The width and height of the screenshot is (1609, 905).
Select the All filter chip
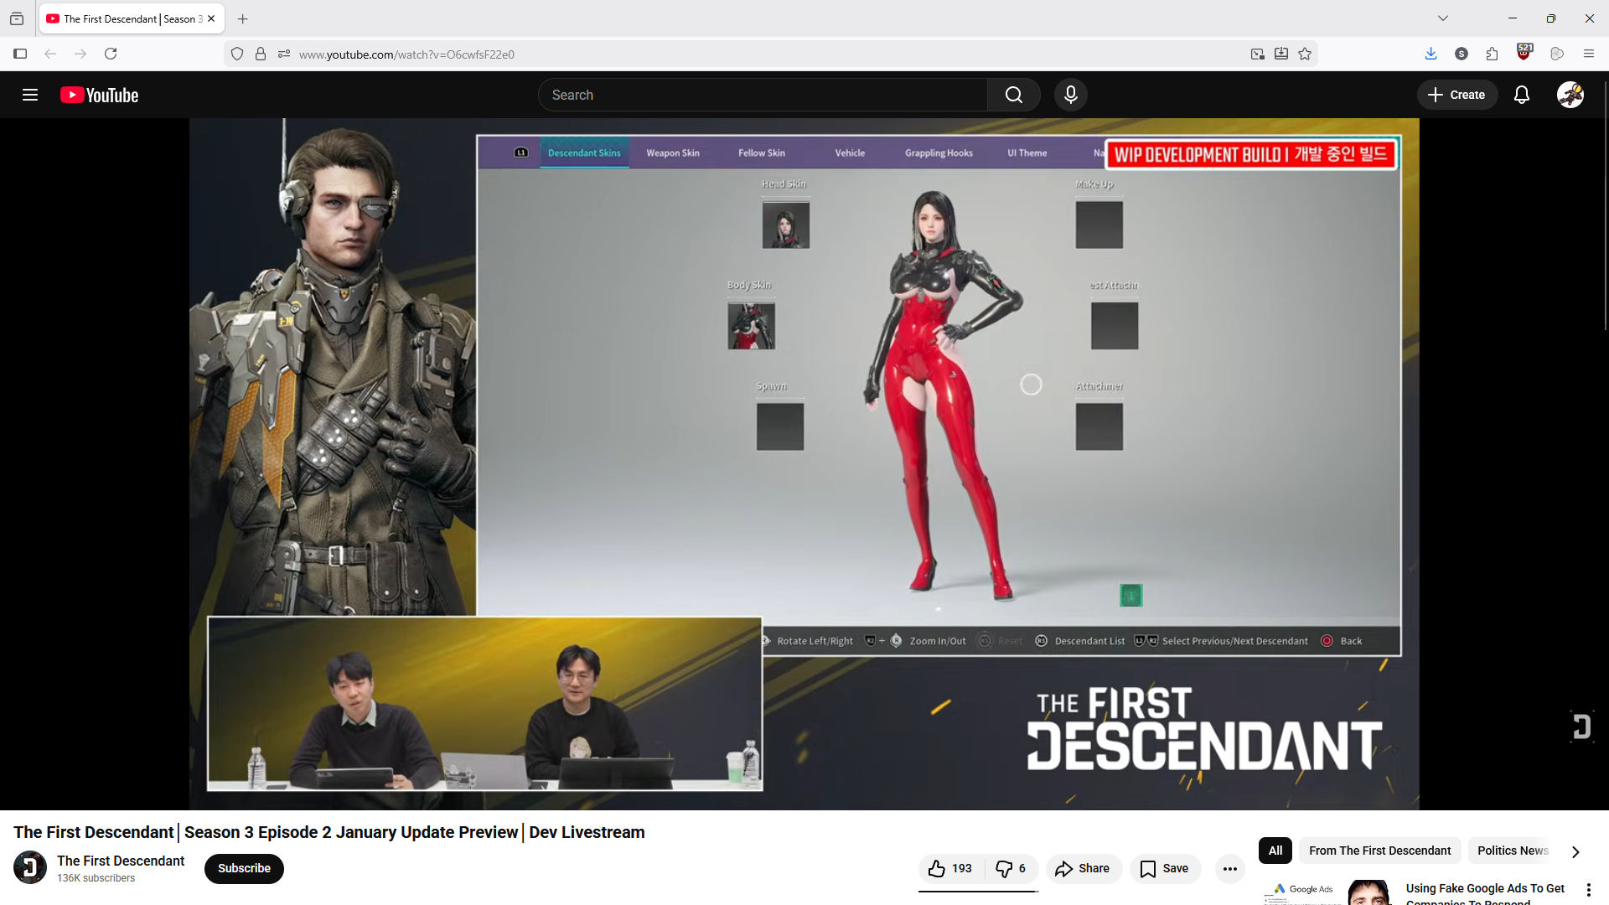[1275, 851]
